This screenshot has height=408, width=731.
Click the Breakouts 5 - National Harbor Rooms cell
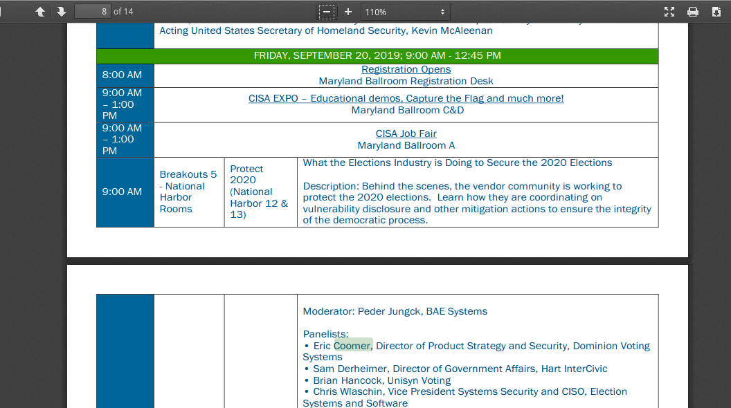(189, 192)
